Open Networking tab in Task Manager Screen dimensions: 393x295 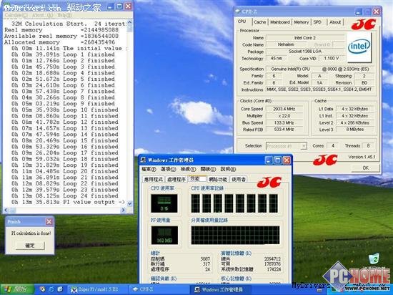[x=218, y=179]
